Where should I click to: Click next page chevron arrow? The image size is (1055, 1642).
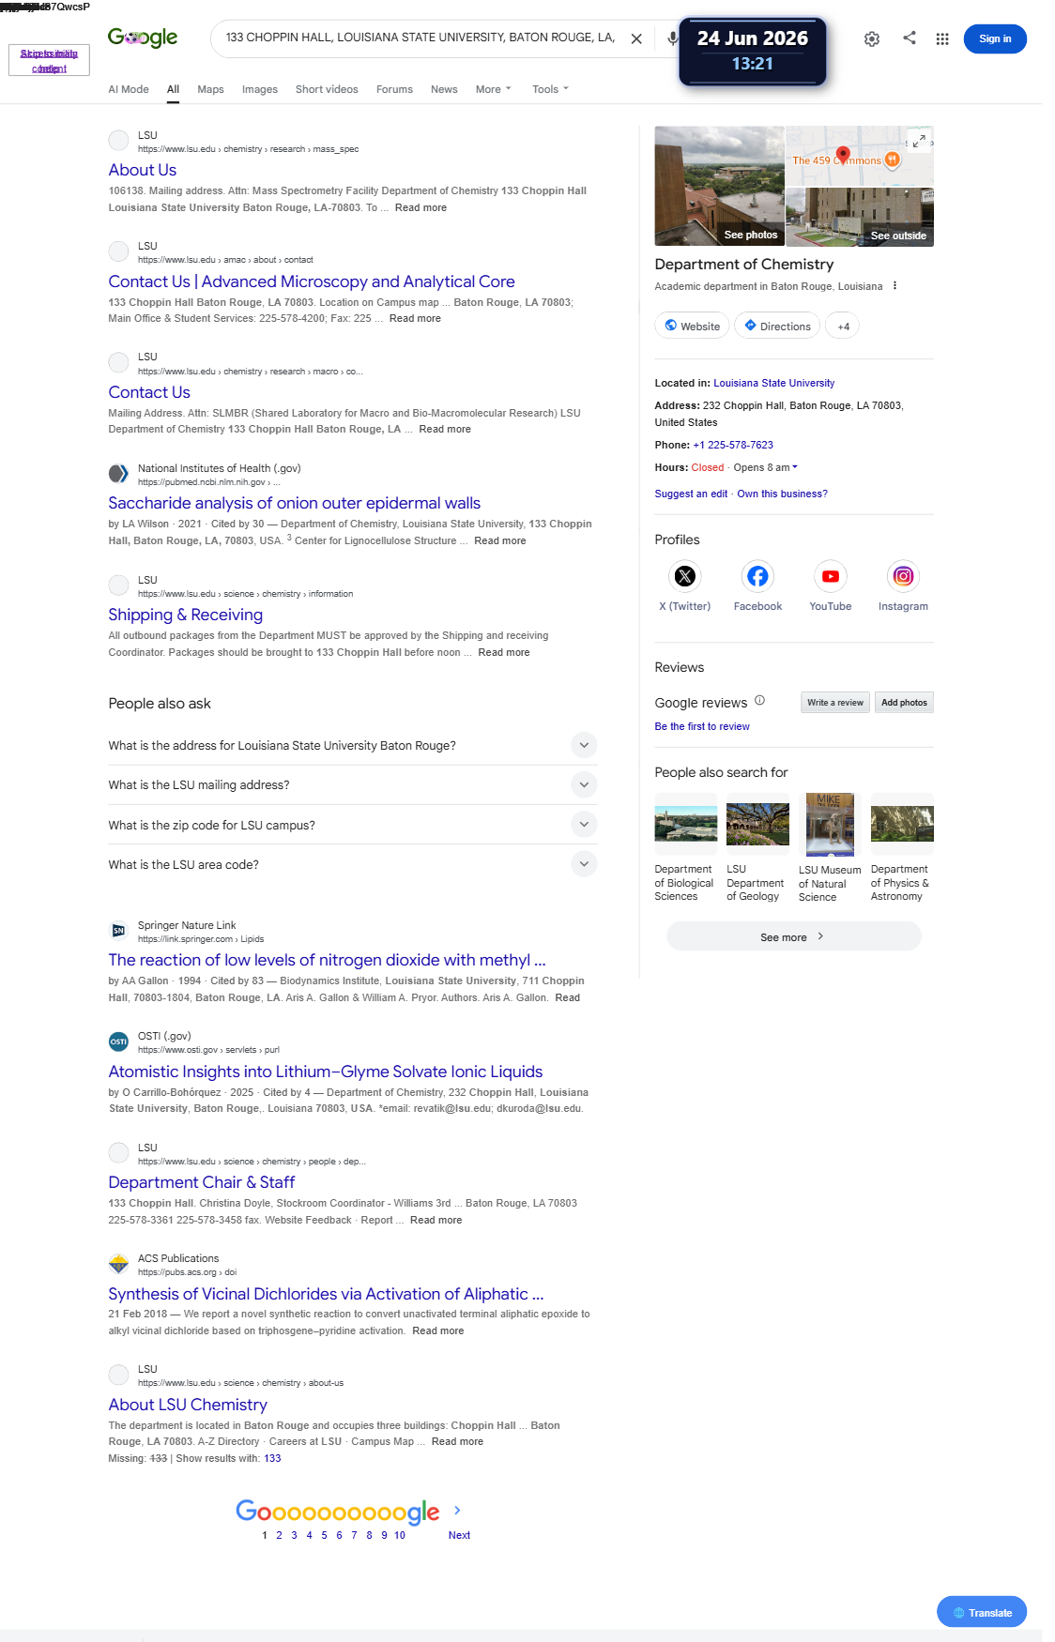click(457, 1510)
